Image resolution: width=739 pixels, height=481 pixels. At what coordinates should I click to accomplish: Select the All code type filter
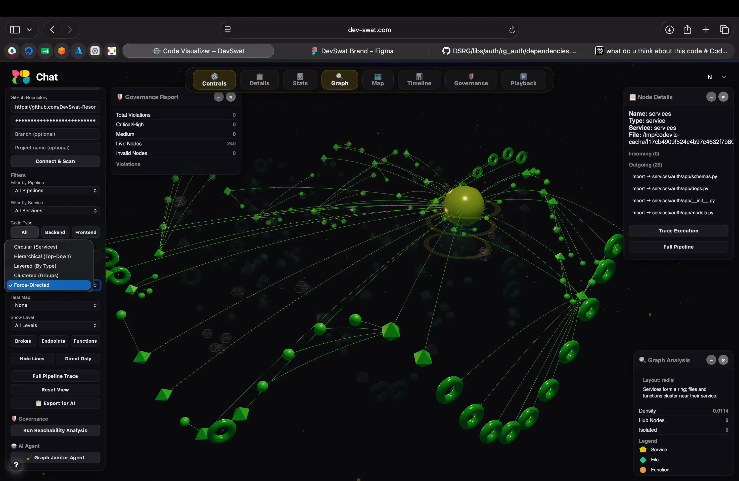[25, 232]
